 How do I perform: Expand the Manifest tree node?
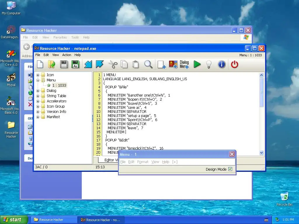(x=38, y=117)
